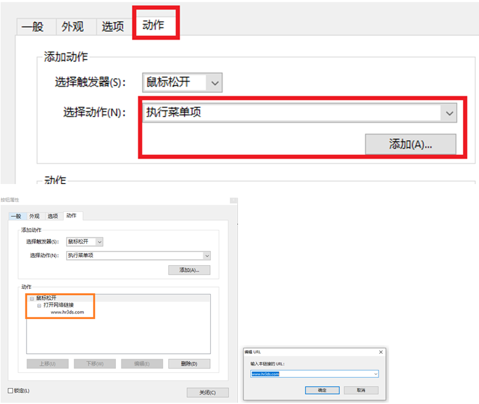The image size is (479, 404).
Task: Click the large 添加(A)... button
Action: (410, 144)
